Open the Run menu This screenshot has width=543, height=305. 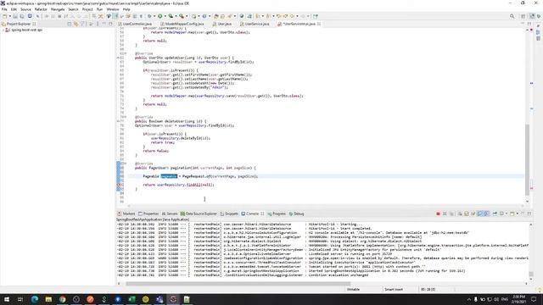coord(99,9)
